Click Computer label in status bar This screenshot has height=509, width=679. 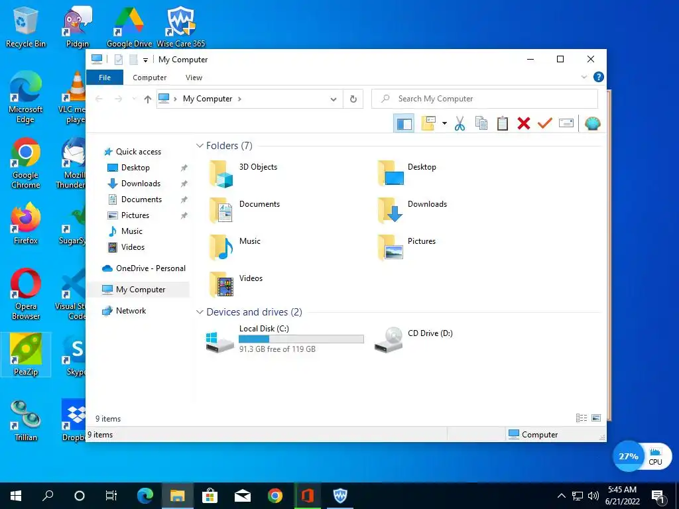[x=540, y=435]
